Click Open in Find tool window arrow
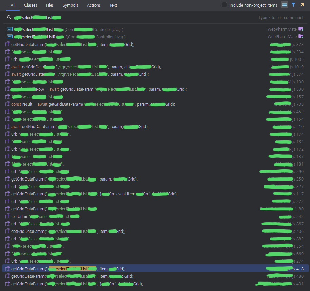Screen dimensions: 310x291 [x=302, y=5]
